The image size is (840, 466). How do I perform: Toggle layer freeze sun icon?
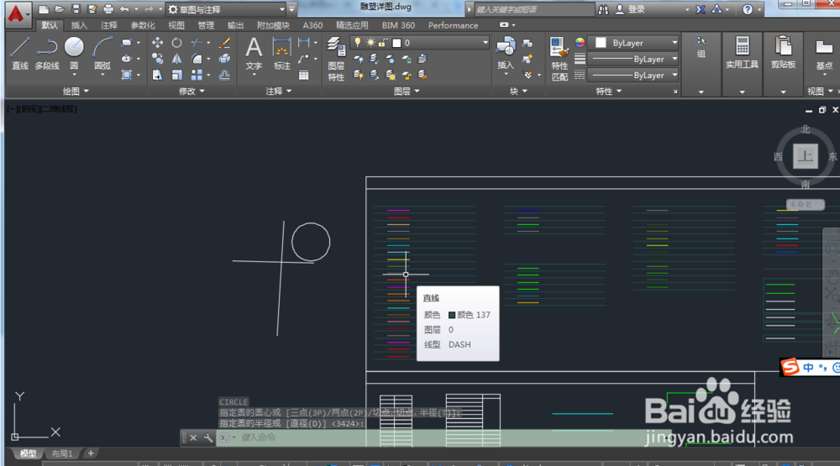370,42
